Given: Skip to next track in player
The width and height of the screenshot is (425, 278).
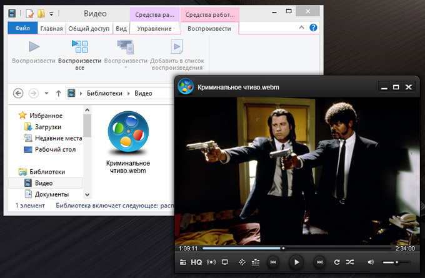Looking at the screenshot, I should tap(320, 262).
